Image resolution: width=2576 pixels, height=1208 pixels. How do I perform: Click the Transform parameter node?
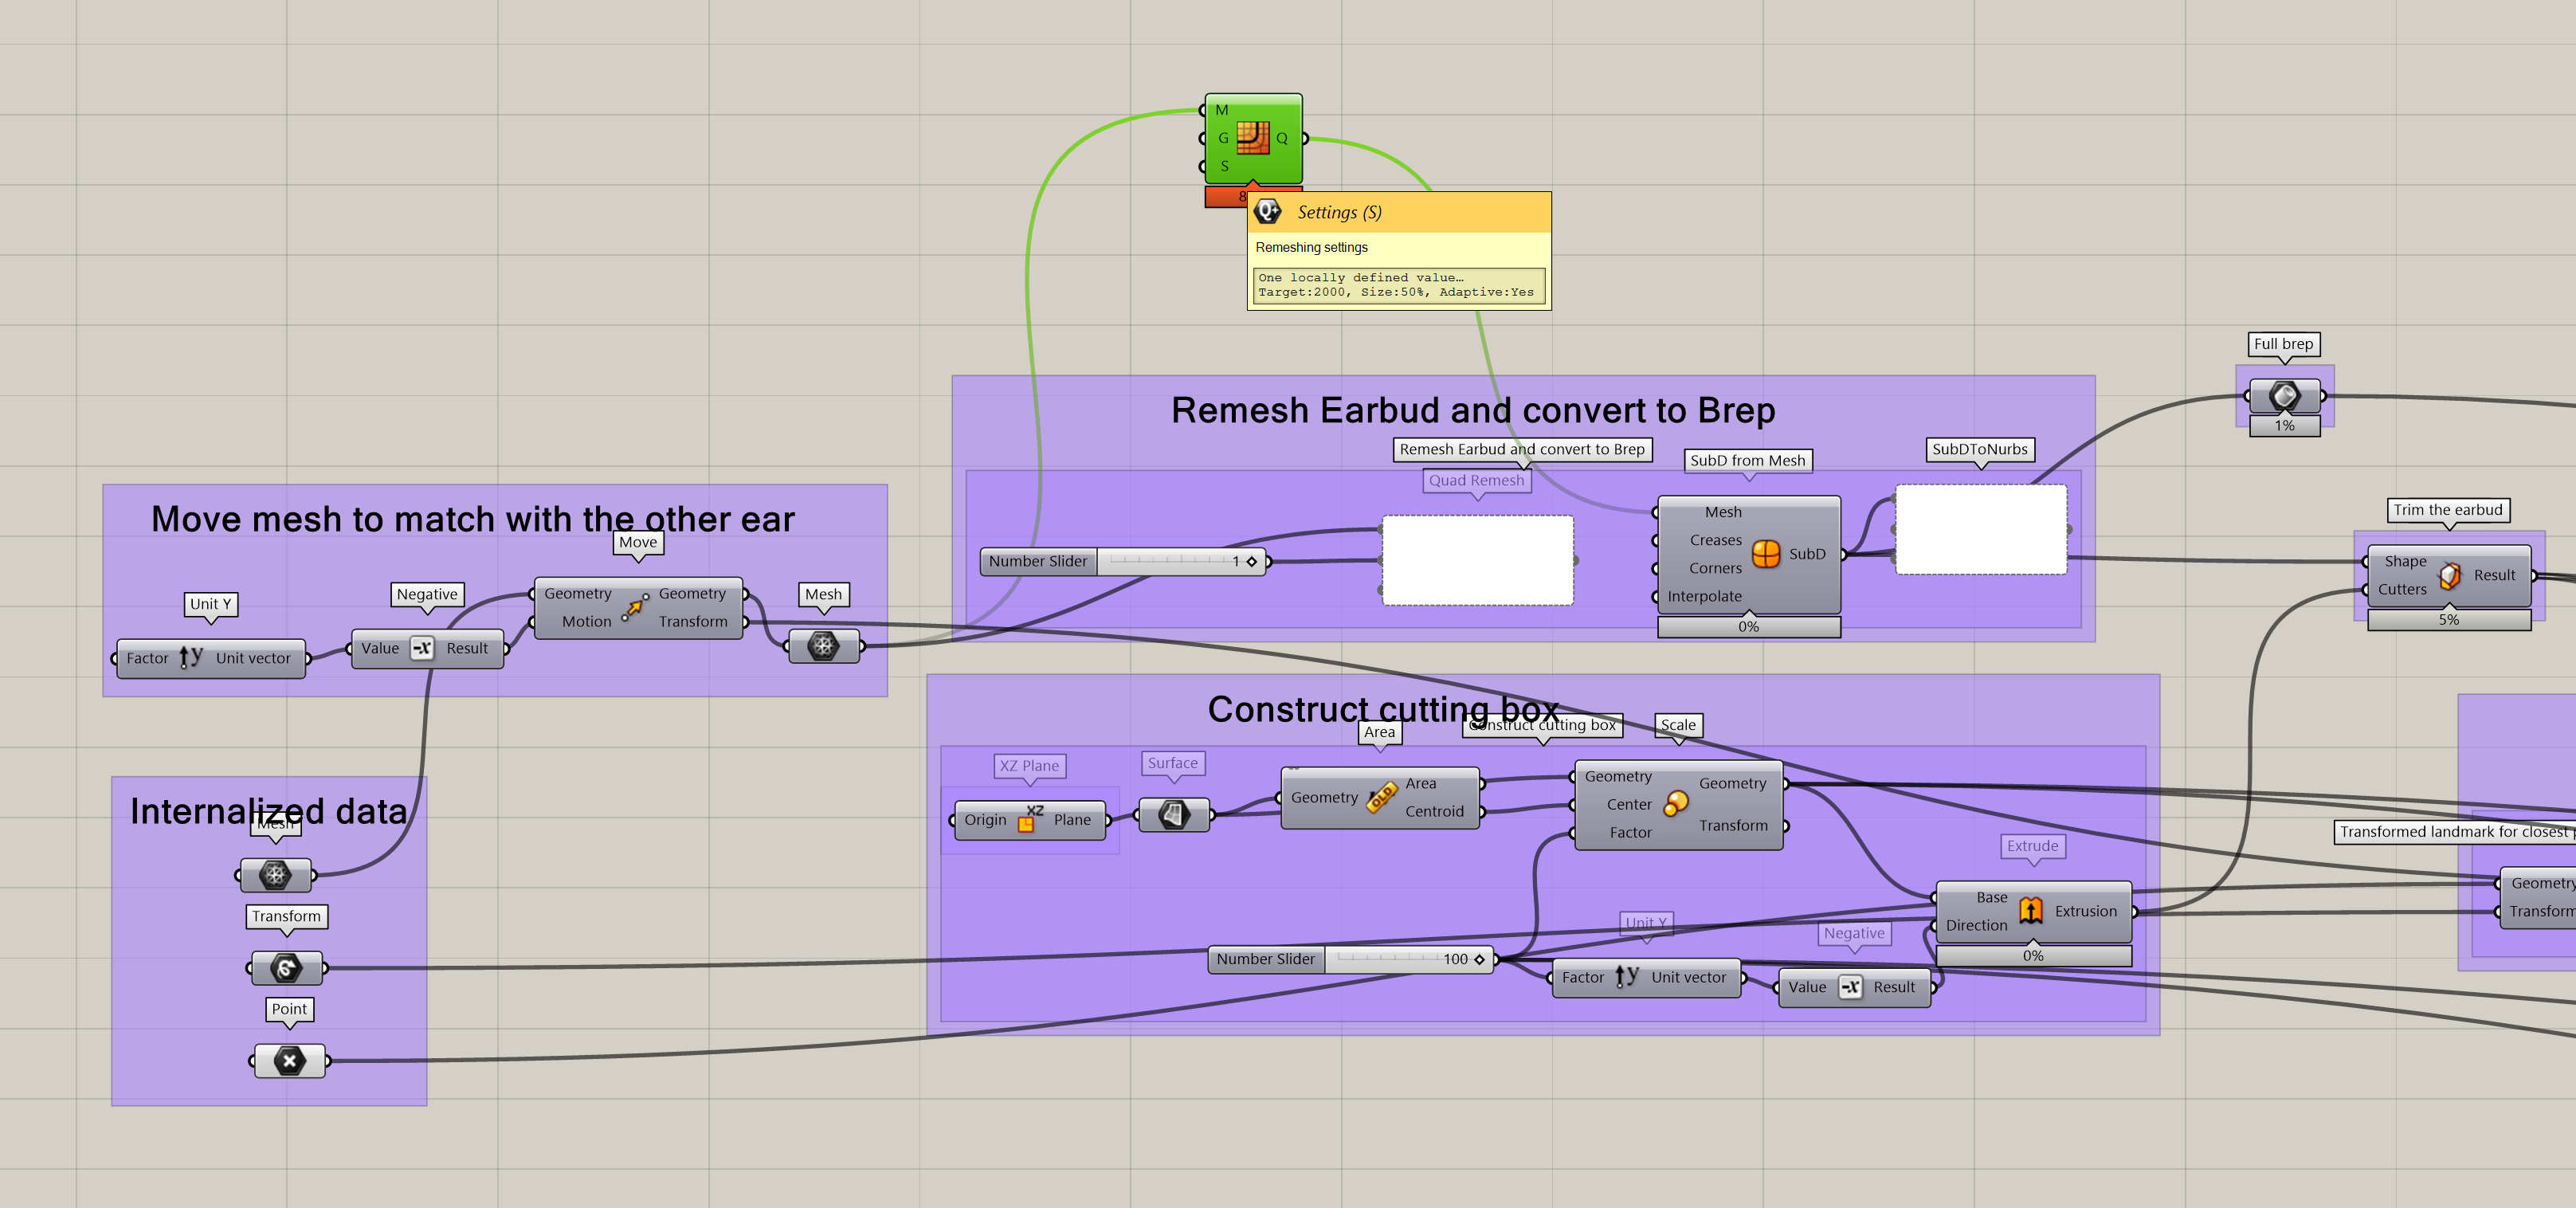pyautogui.click(x=286, y=967)
